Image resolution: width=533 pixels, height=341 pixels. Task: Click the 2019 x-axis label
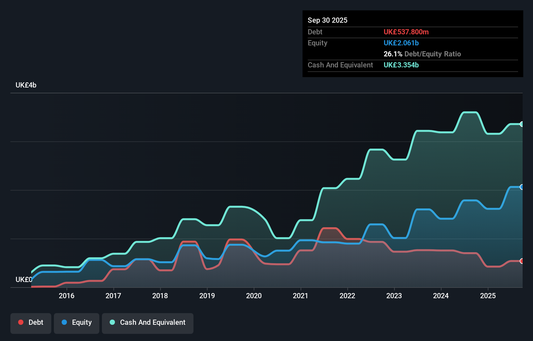(207, 296)
